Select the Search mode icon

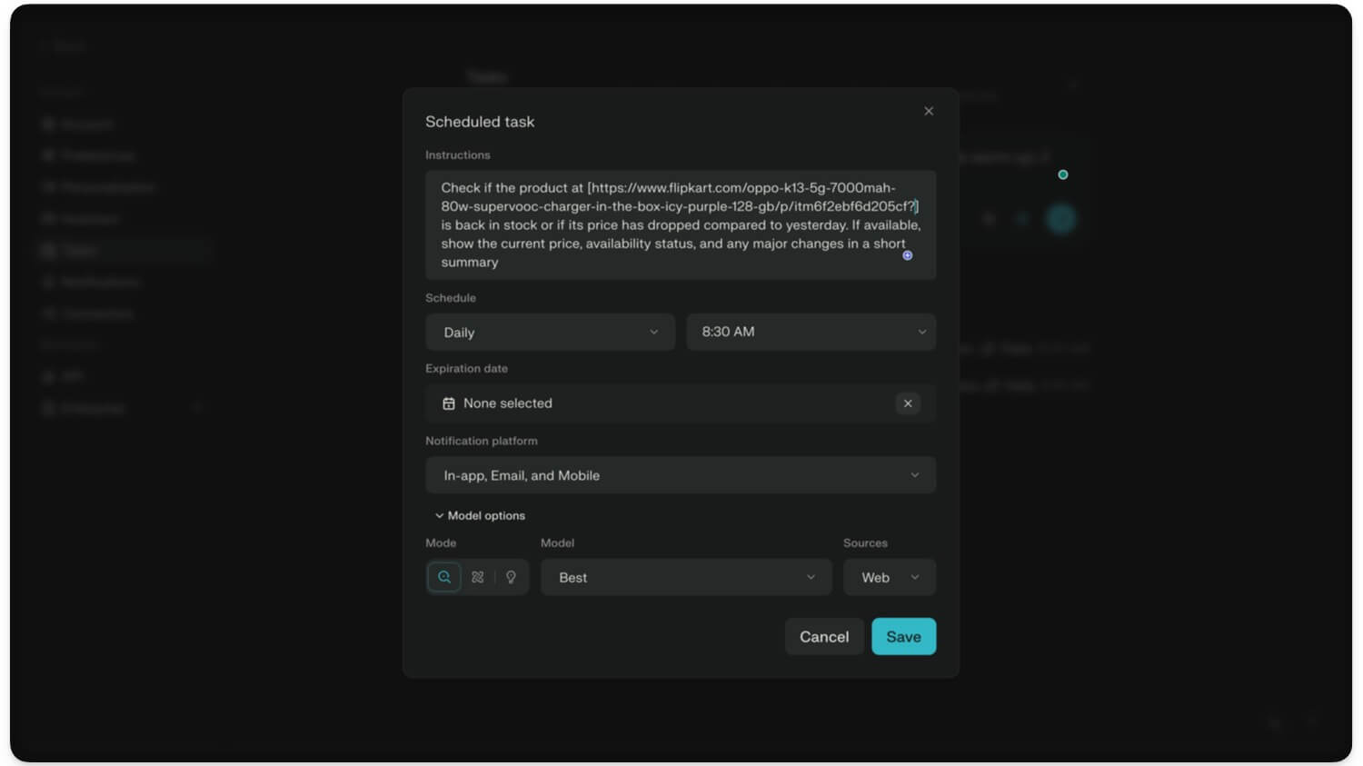point(443,577)
